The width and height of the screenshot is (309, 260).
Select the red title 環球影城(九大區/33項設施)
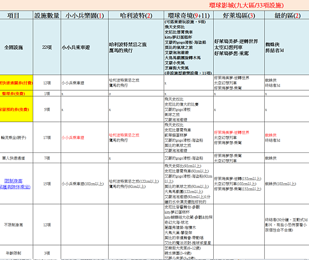point(246,5)
